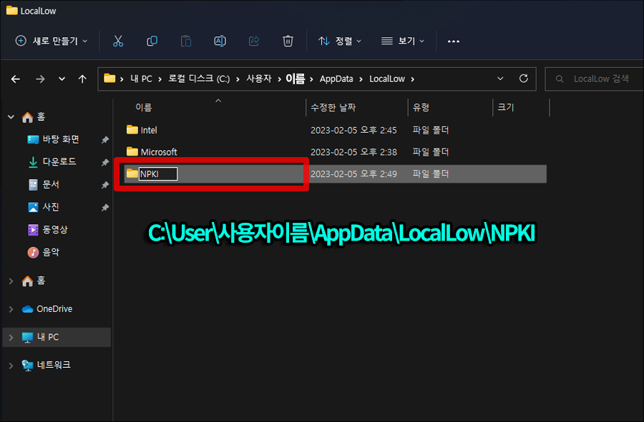Open the ... see more menu
This screenshot has height=422, width=644.
pos(453,41)
